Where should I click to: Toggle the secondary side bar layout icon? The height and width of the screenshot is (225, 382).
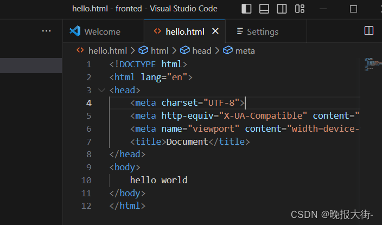coord(282,9)
